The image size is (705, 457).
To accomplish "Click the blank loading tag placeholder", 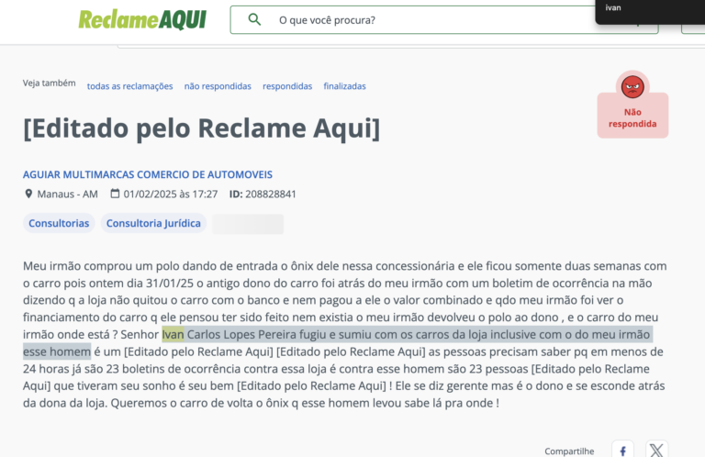I will pos(248,224).
